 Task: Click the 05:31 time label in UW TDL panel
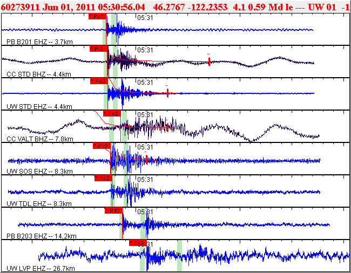point(145,179)
